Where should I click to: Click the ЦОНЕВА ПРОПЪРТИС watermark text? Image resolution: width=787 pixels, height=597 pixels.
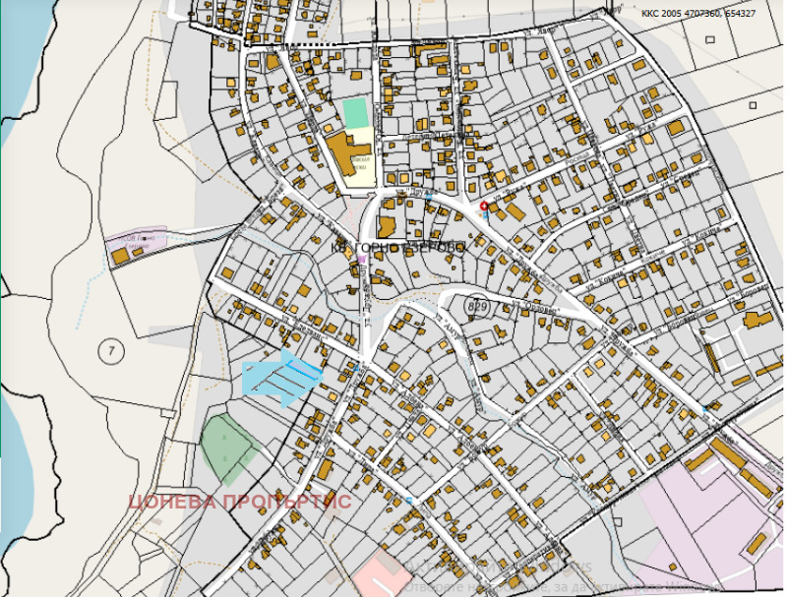238,501
